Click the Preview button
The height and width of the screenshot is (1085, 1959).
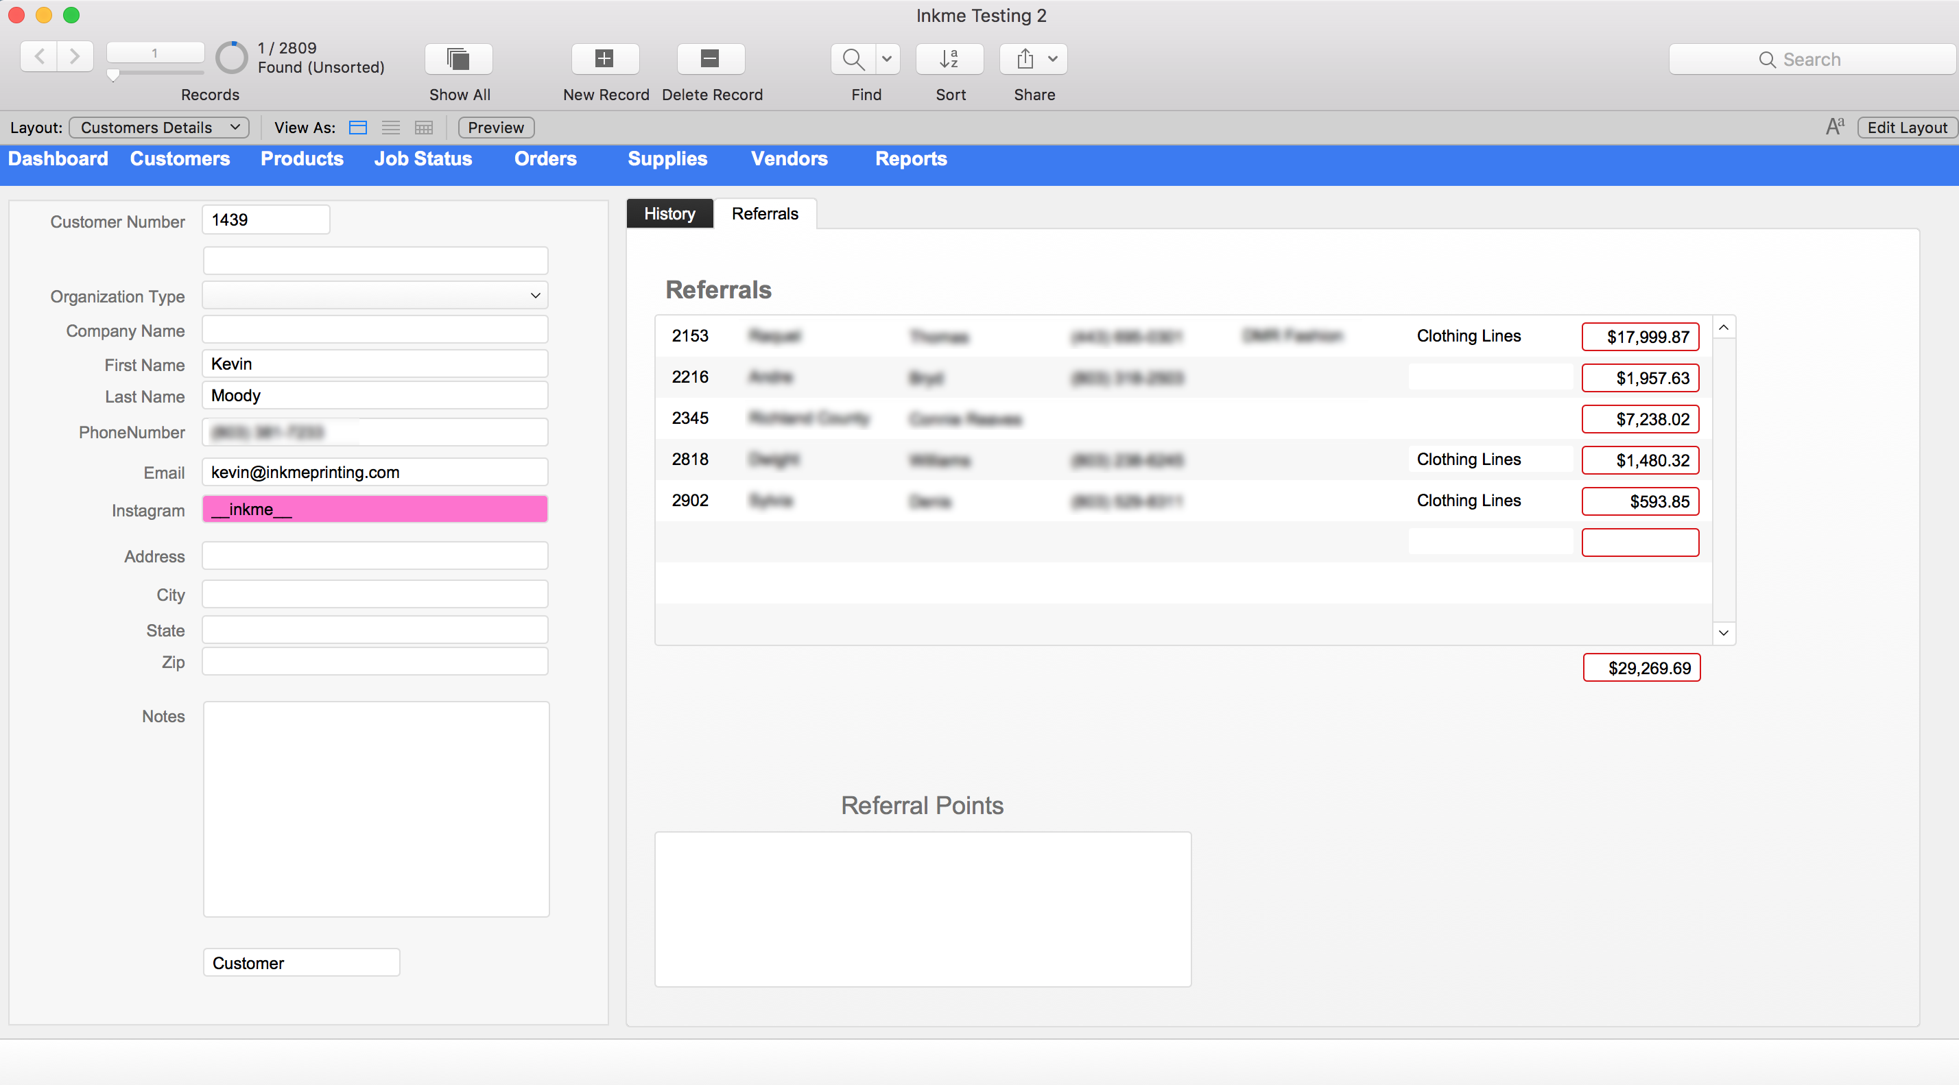tap(496, 128)
